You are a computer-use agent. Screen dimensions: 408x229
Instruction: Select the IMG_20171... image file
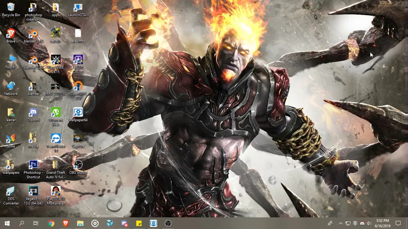pos(55,89)
